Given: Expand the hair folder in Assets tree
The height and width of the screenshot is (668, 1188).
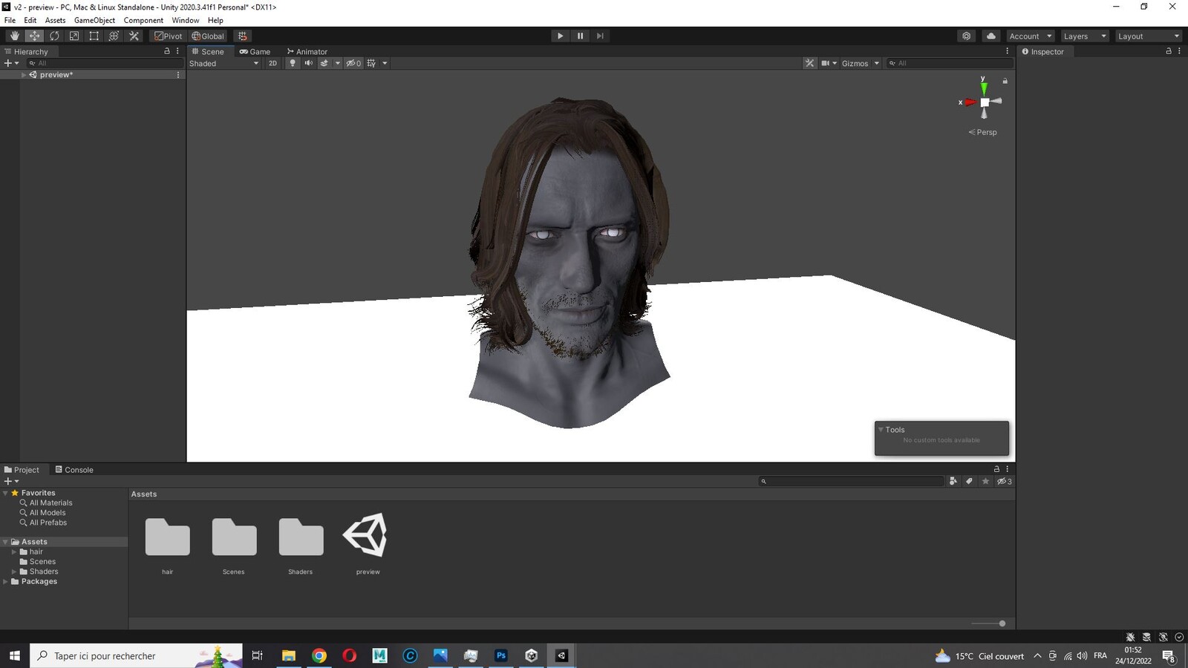Looking at the screenshot, I should (14, 551).
